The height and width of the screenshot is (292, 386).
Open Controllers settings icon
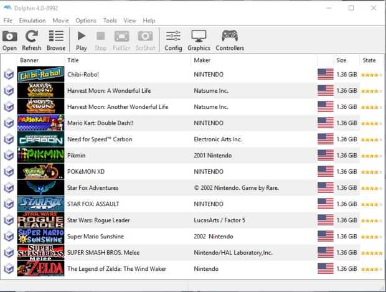230,40
